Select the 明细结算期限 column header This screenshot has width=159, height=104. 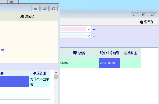[x=109, y=53]
